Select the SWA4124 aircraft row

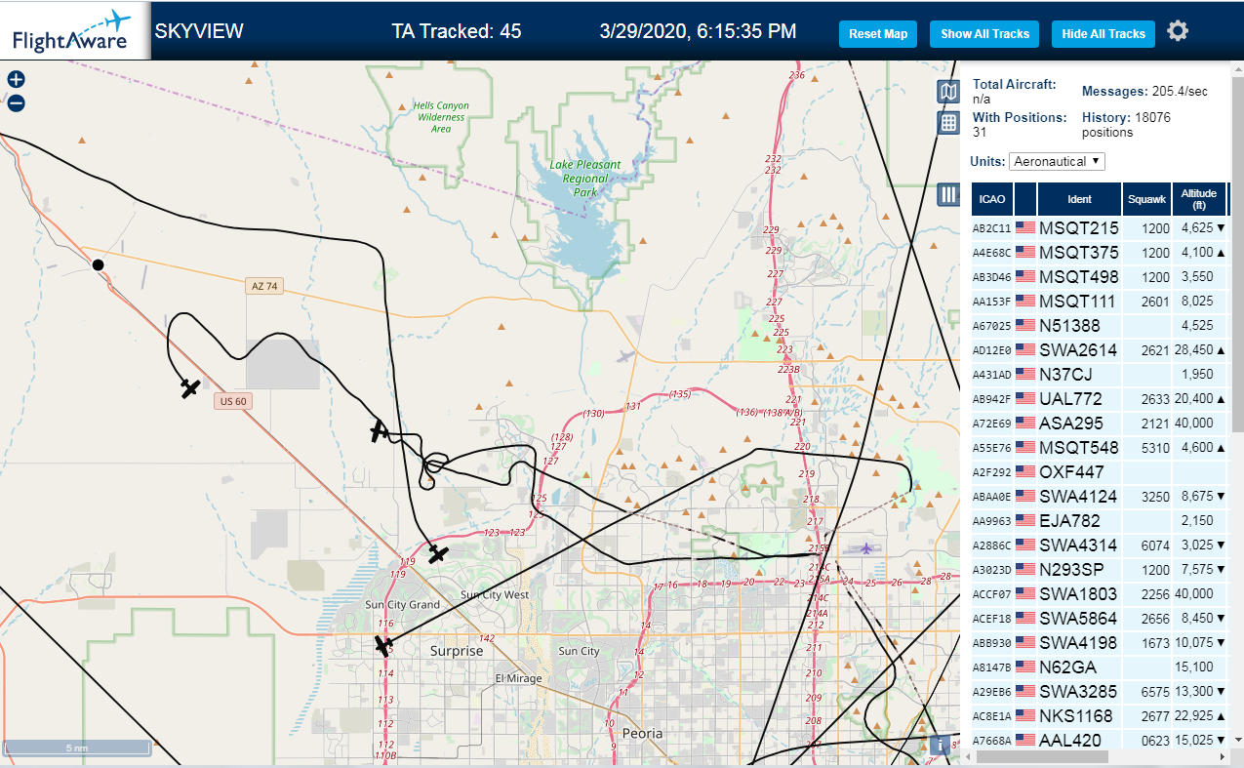1100,496
